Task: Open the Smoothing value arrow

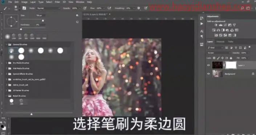Action: point(134,8)
